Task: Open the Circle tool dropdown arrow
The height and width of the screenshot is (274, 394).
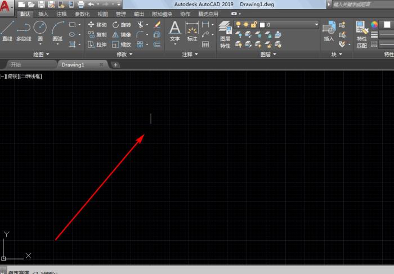Action: coord(40,44)
